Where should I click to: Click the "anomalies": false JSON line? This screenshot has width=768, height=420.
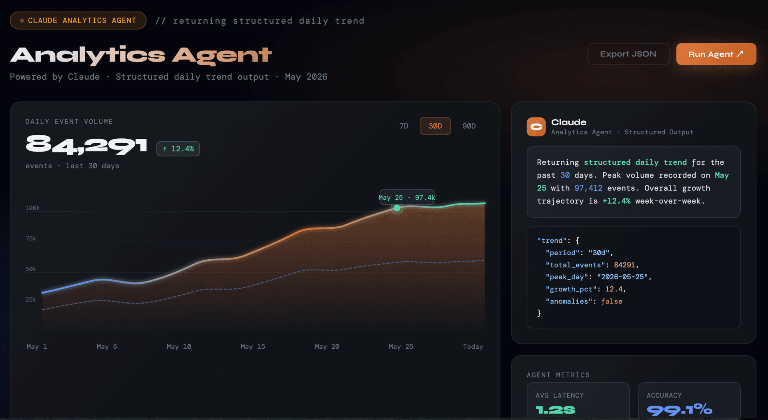pos(584,301)
